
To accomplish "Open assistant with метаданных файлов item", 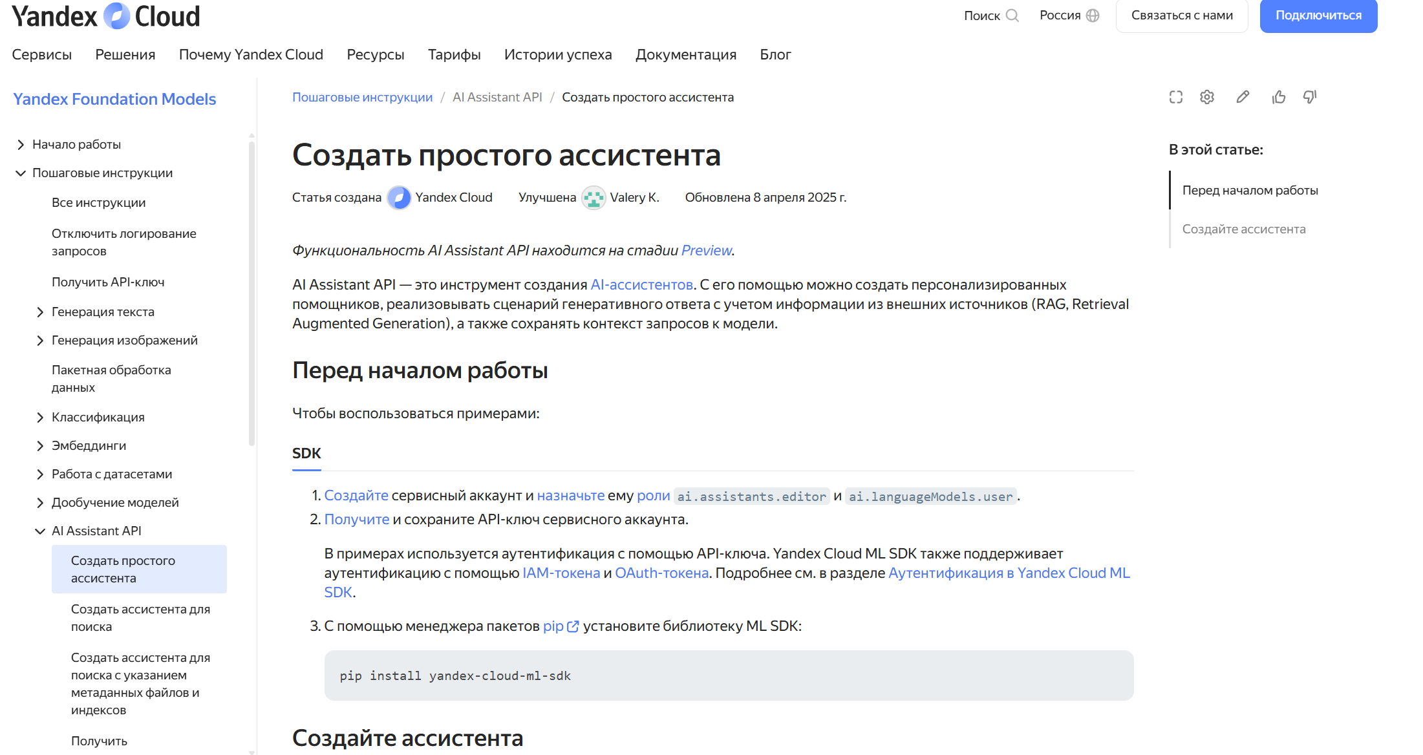I will pyautogui.click(x=140, y=684).
